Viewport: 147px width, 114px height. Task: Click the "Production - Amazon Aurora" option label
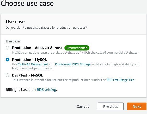(x=37, y=48)
